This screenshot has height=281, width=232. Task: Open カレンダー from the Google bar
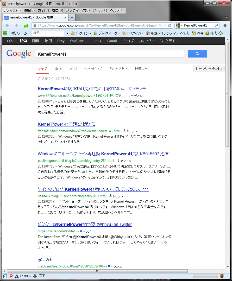pos(147,41)
